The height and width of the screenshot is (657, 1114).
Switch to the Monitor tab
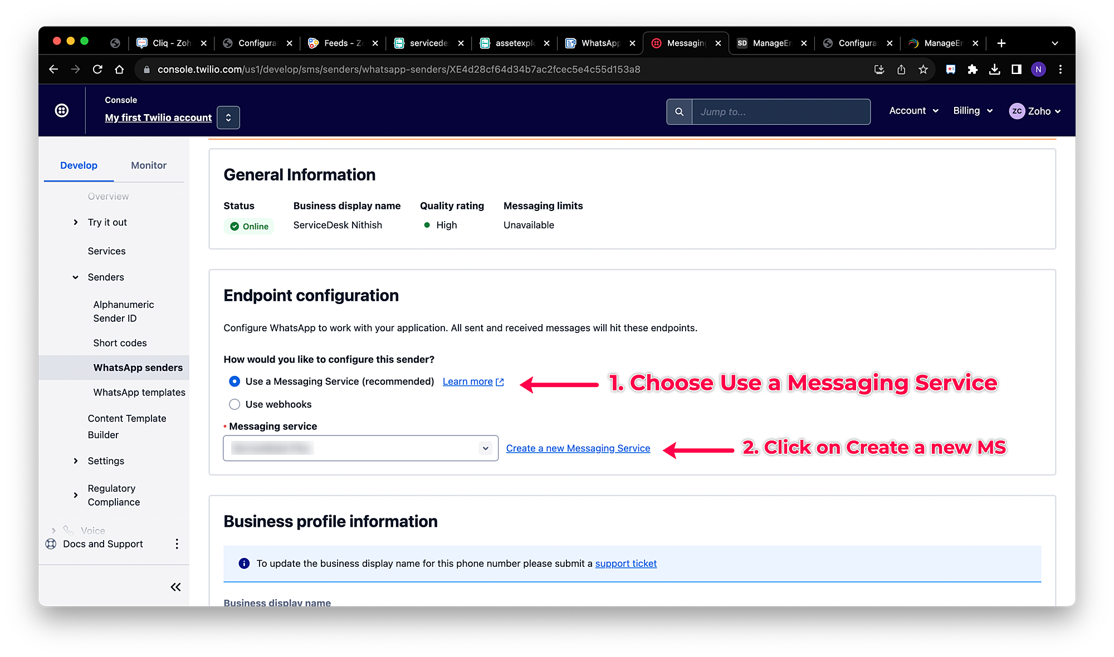[x=149, y=165]
